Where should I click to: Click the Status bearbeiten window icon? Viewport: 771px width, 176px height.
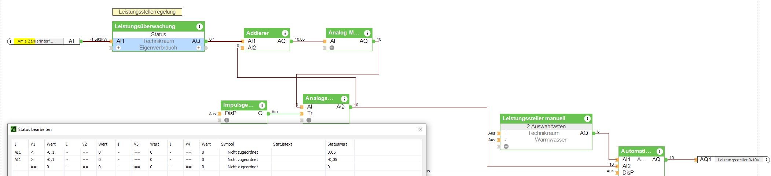pos(14,129)
